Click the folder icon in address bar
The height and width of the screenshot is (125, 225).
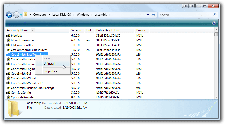pos(26,14)
